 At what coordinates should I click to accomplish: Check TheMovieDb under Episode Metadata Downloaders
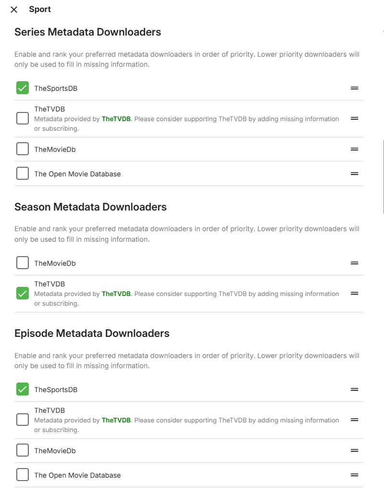23,450
